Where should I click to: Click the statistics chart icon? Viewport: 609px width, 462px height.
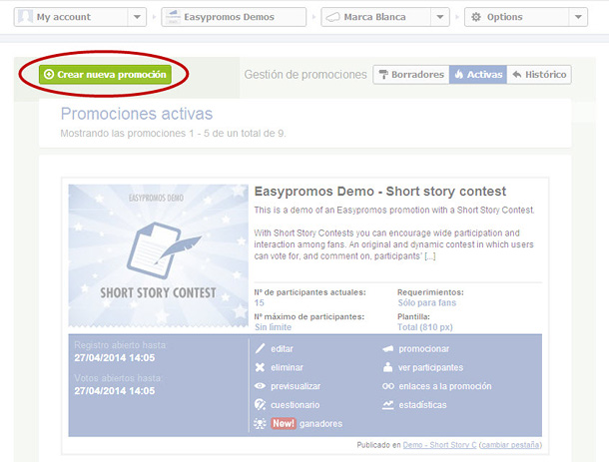coord(388,405)
